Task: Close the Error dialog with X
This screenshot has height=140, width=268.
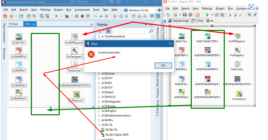Action: click(170, 44)
